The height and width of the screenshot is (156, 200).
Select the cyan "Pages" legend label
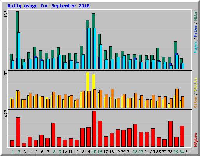point(195,48)
